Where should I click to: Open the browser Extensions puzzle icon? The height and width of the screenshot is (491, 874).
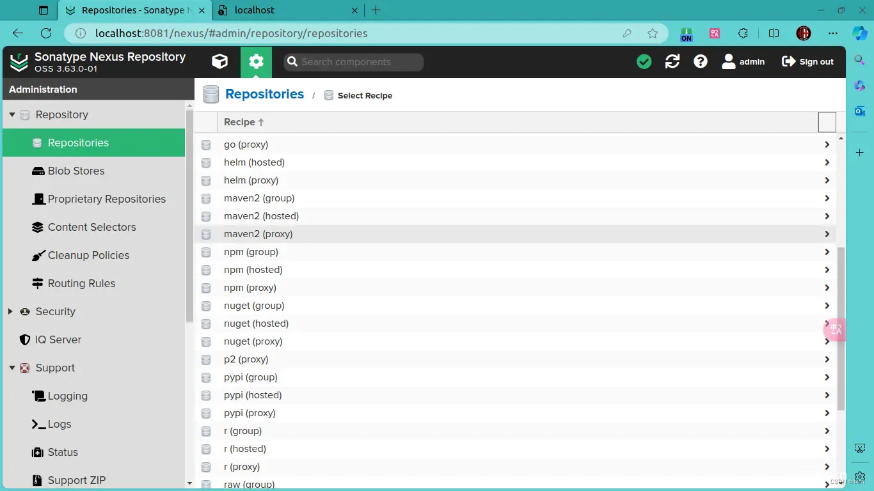coord(743,33)
